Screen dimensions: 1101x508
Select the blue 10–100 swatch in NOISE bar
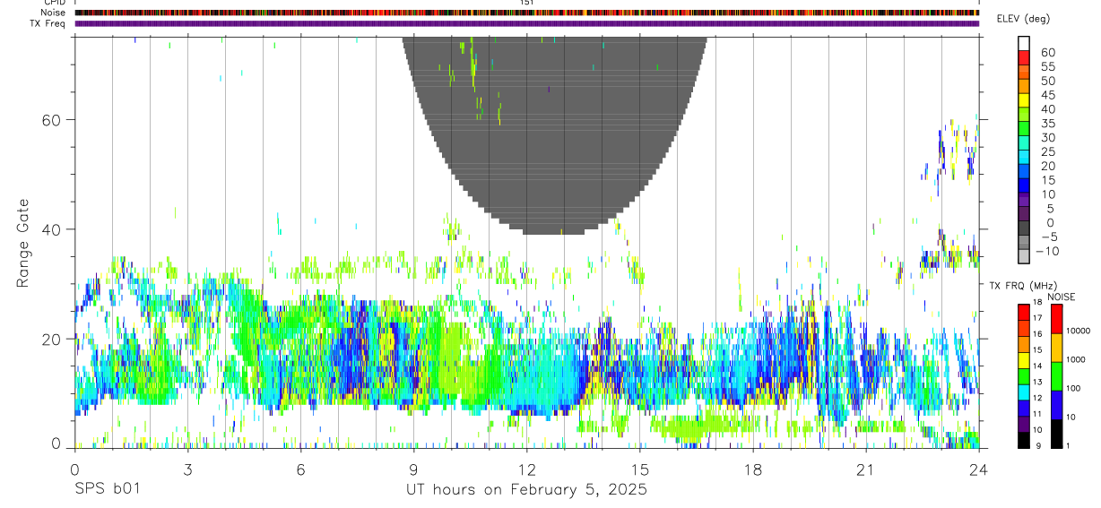click(x=1056, y=404)
